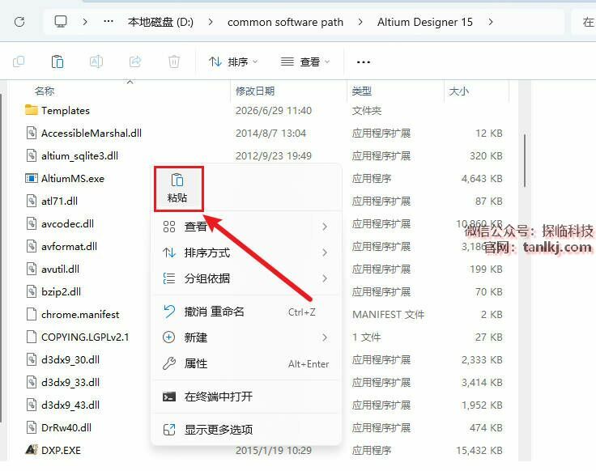Click the toolbar Share icon
The height and width of the screenshot is (471, 596).
[135, 62]
